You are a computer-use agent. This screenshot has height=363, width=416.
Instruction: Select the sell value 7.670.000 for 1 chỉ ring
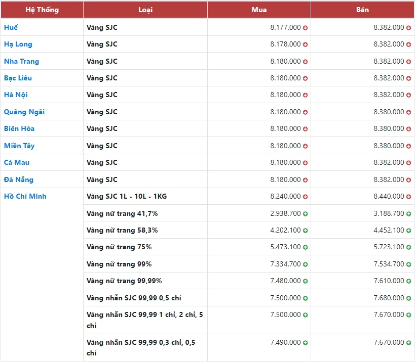click(x=389, y=315)
